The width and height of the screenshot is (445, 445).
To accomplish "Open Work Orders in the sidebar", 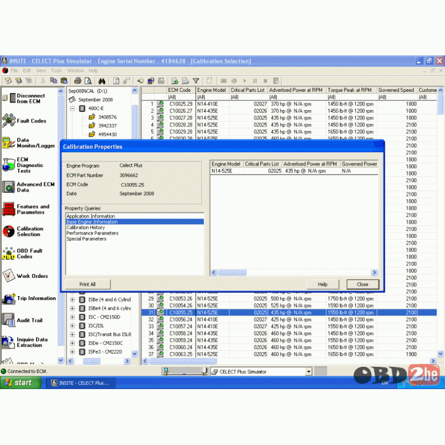I will pyautogui.click(x=26, y=276).
